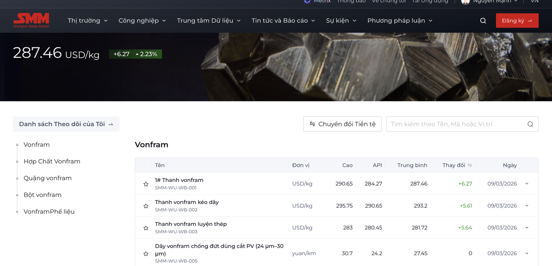
Task: Favorite the 1# Thanh vonfram row star
Action: [146, 184]
